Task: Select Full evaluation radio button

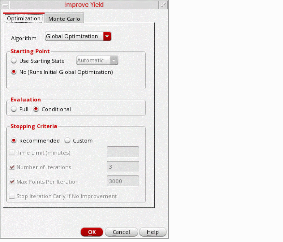Action: coord(14,109)
